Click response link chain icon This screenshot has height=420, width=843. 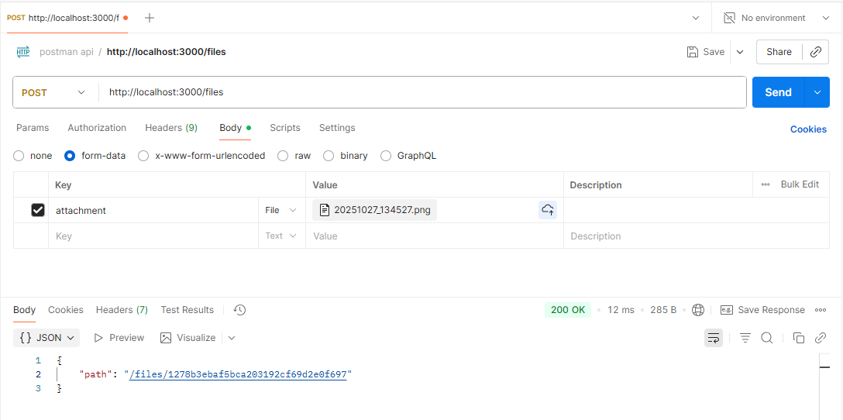tap(821, 338)
